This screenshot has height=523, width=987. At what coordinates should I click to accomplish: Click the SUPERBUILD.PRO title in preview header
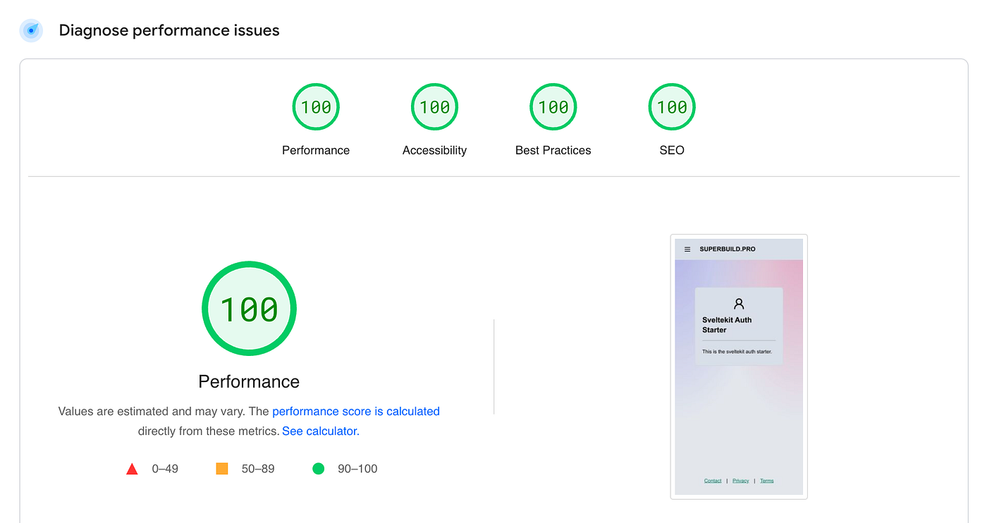(727, 250)
